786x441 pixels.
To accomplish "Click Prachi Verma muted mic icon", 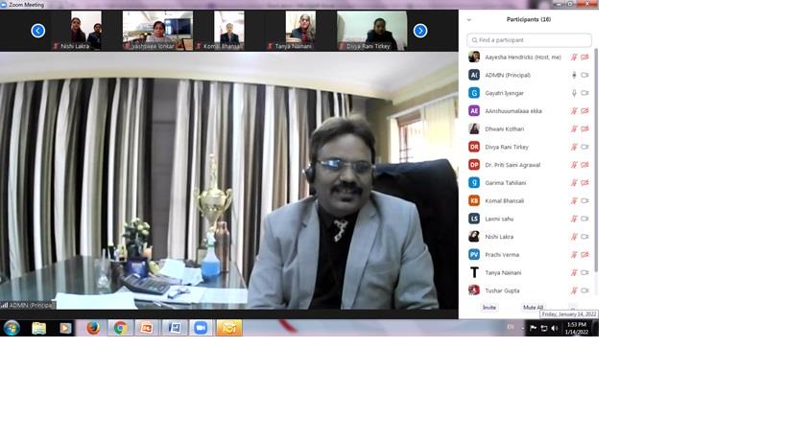I will [574, 255].
